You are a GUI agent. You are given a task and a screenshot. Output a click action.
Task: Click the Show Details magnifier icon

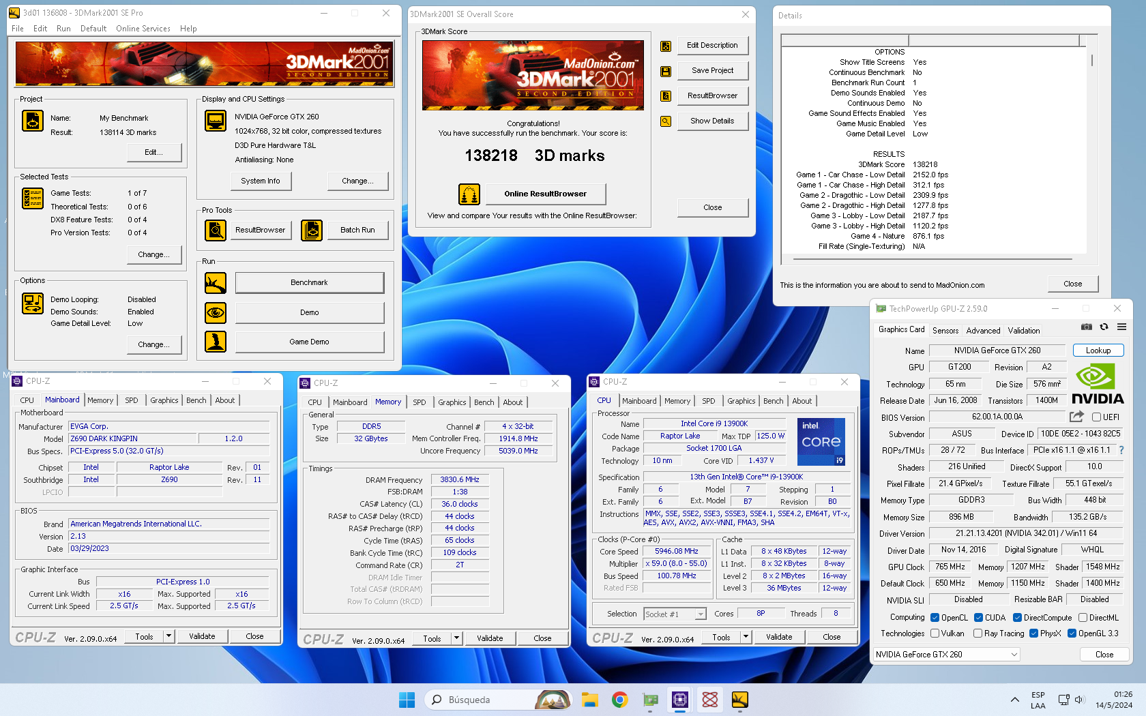[666, 121]
